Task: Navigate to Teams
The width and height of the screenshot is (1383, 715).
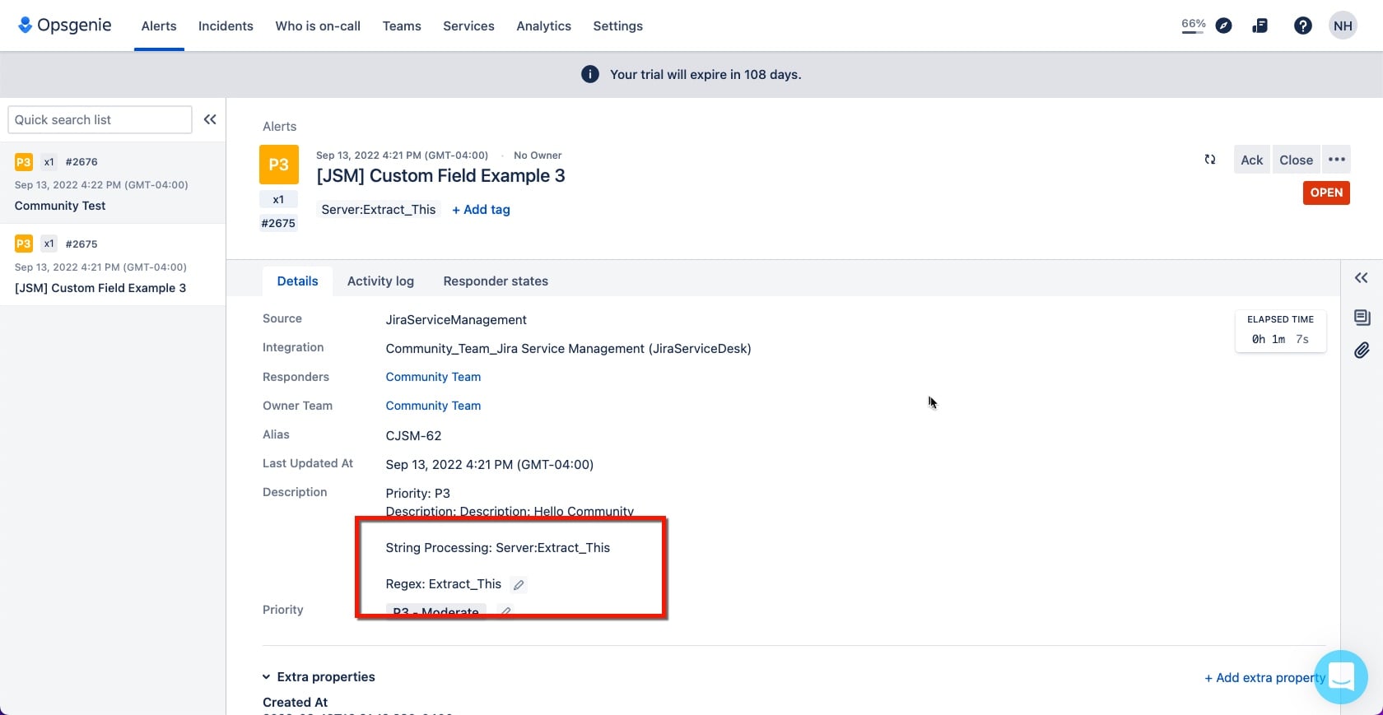Action: click(402, 26)
